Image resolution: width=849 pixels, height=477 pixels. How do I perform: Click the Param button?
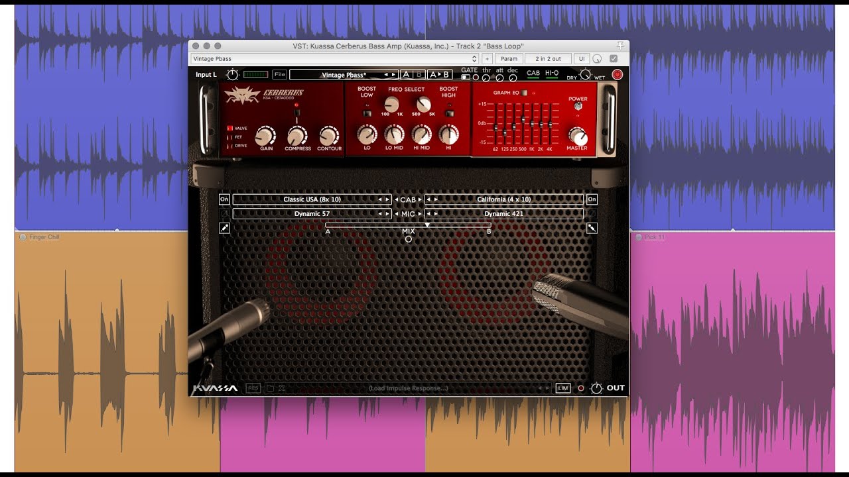tap(509, 59)
